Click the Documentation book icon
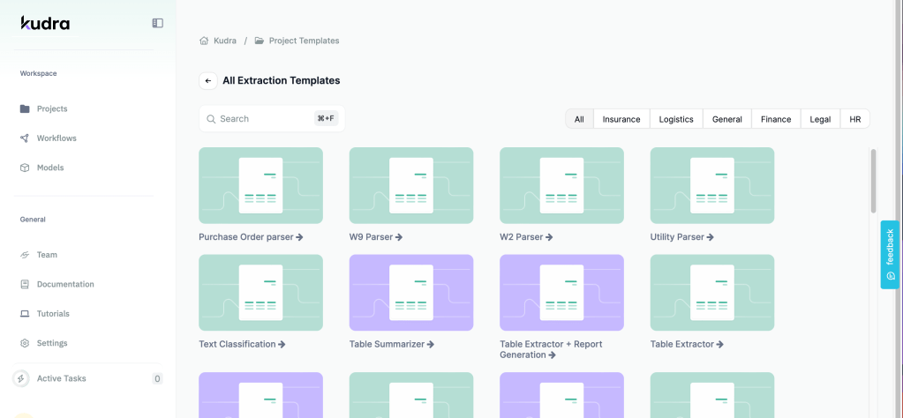Viewport: 903px width, 418px height. coord(25,284)
